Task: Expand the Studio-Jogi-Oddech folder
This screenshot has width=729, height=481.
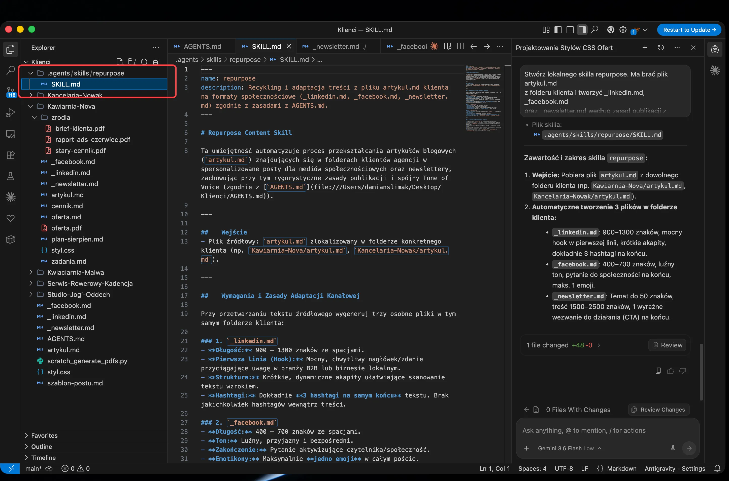Action: (x=31, y=295)
